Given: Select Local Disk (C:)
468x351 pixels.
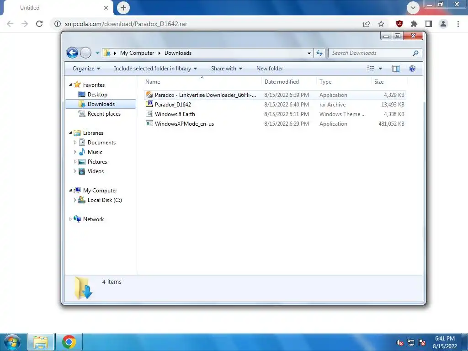Looking at the screenshot, I should click(x=105, y=200).
